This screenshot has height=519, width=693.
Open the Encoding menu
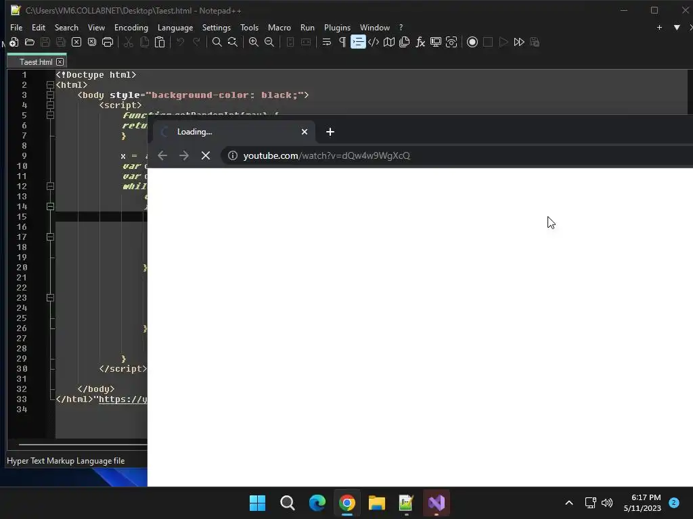[x=131, y=27]
